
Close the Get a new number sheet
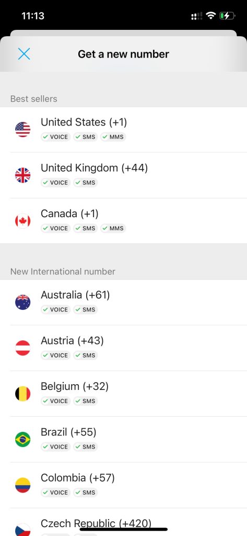coord(24,54)
